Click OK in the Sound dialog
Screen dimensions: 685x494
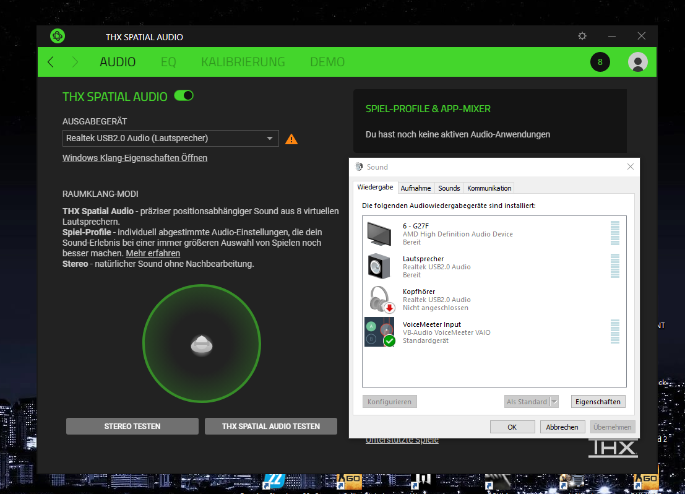(512, 427)
